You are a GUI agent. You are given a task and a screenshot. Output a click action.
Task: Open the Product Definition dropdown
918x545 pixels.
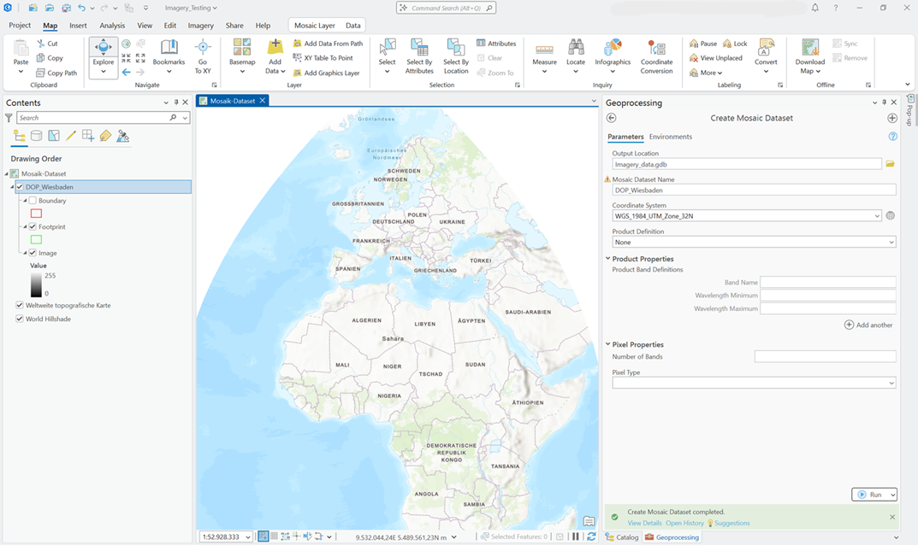pos(891,242)
